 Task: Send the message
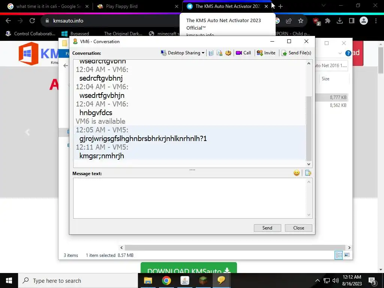pos(267,228)
